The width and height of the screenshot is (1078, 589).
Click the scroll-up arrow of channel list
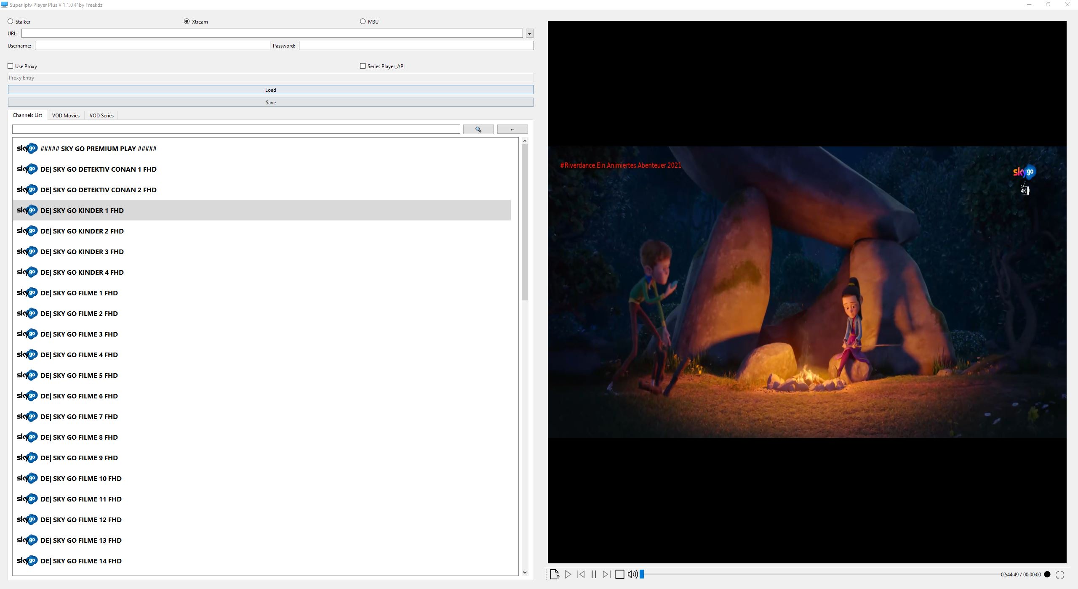[525, 141]
